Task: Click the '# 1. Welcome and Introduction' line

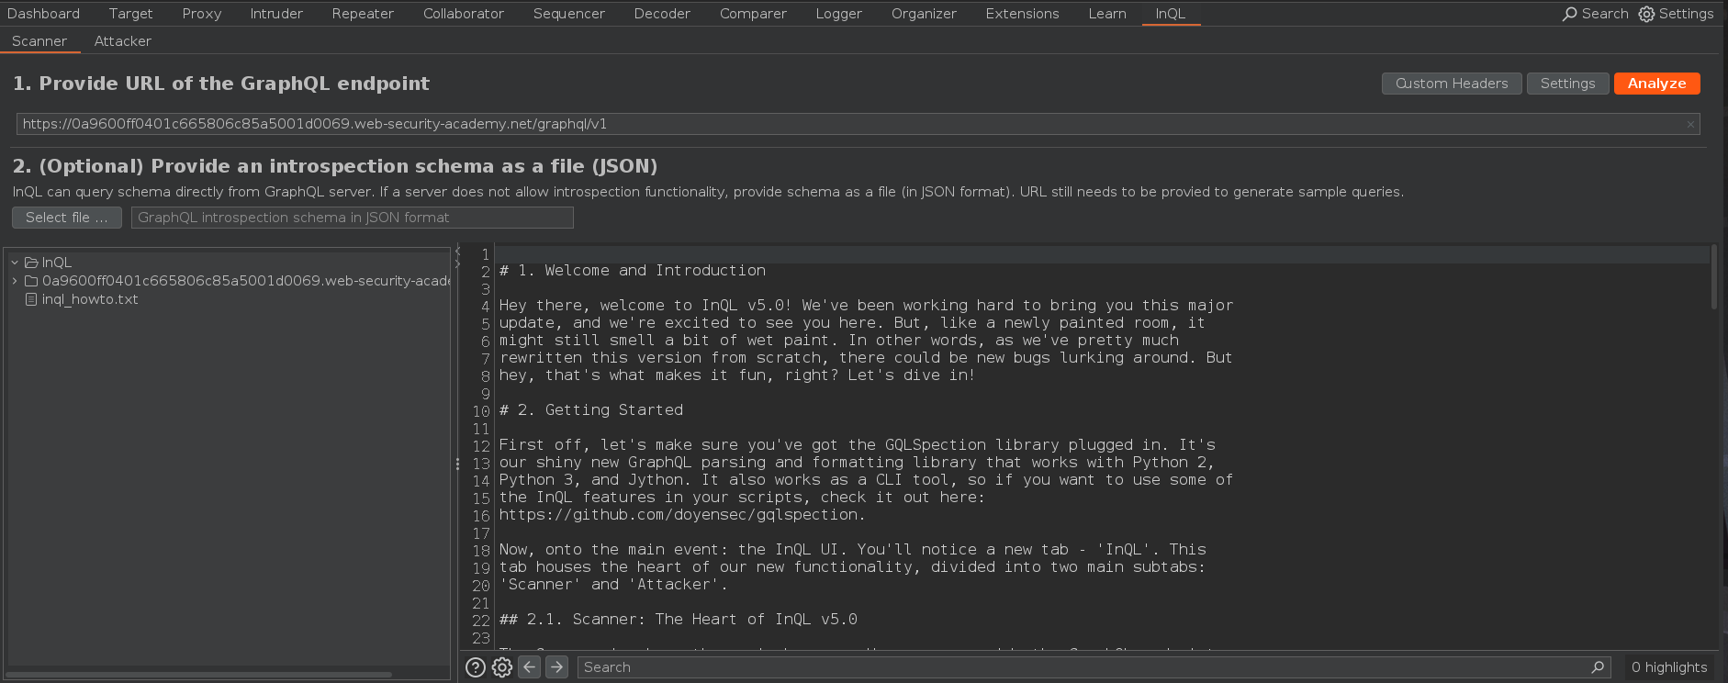Action: 633,271
